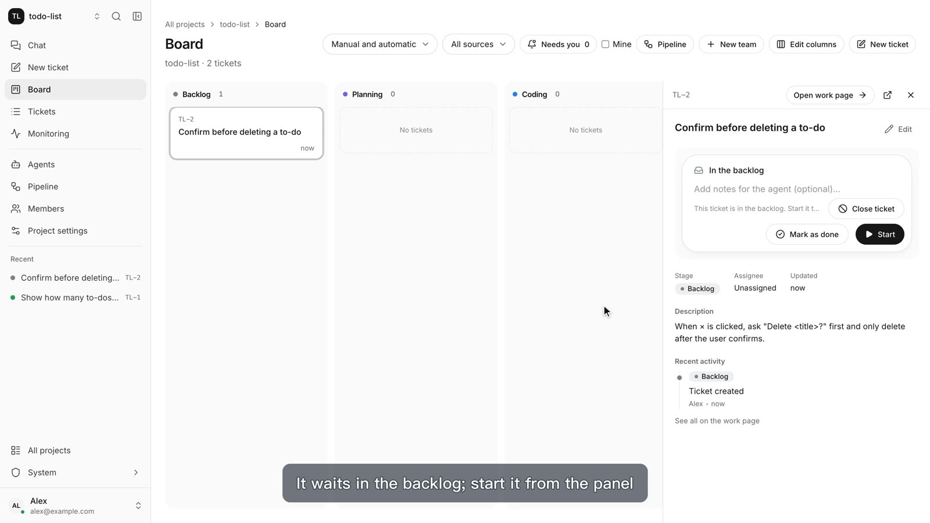Open the Agents page

76,164
